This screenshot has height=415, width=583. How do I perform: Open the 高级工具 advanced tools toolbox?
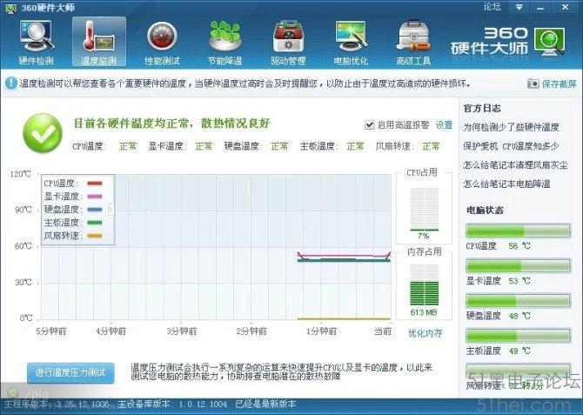(413, 43)
